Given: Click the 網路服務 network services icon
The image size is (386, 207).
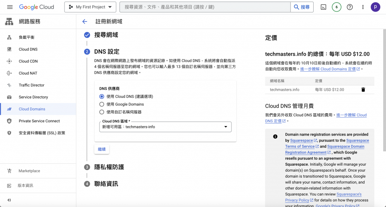Looking at the screenshot, I should tap(9, 21).
